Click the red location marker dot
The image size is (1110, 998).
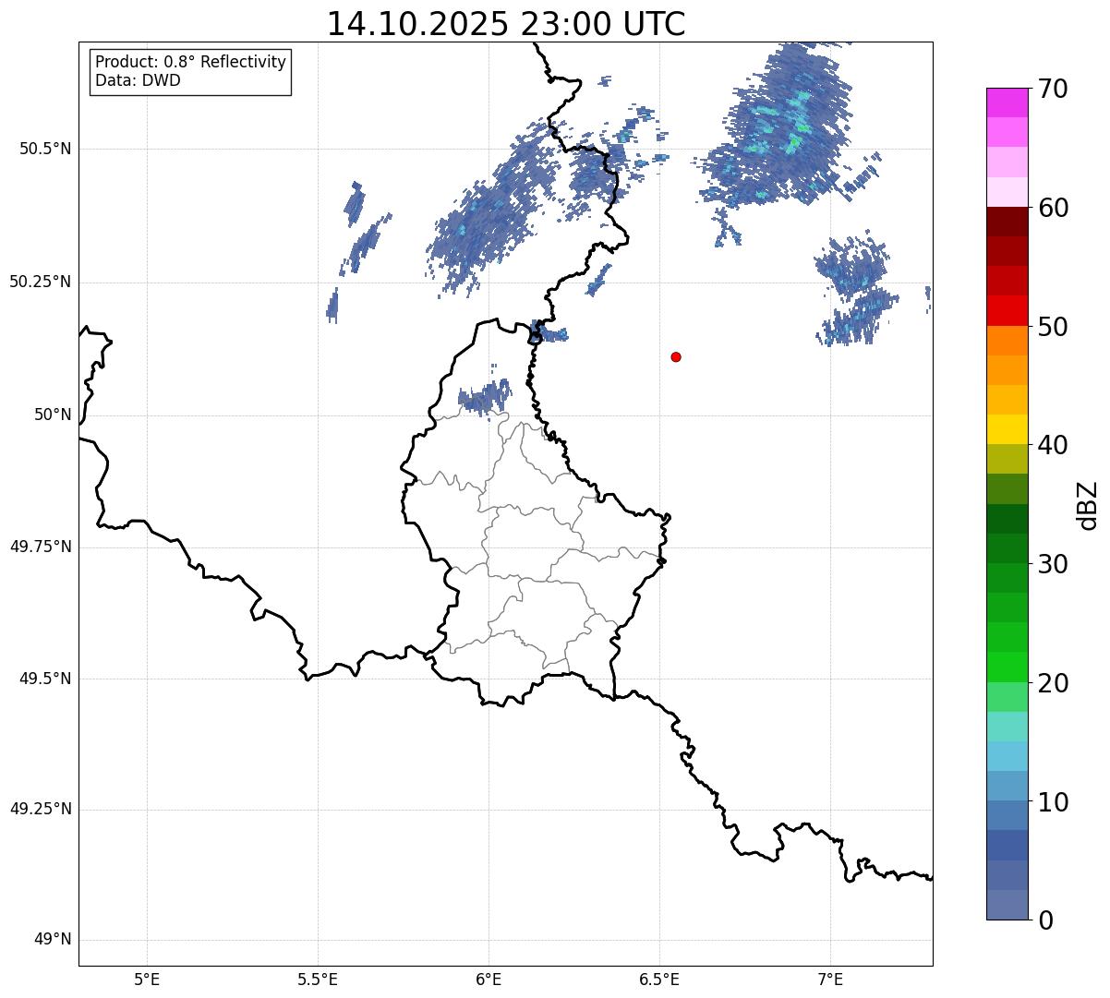(676, 356)
